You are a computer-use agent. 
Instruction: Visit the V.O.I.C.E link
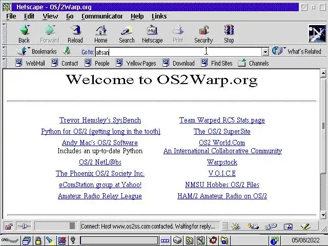tap(222, 173)
